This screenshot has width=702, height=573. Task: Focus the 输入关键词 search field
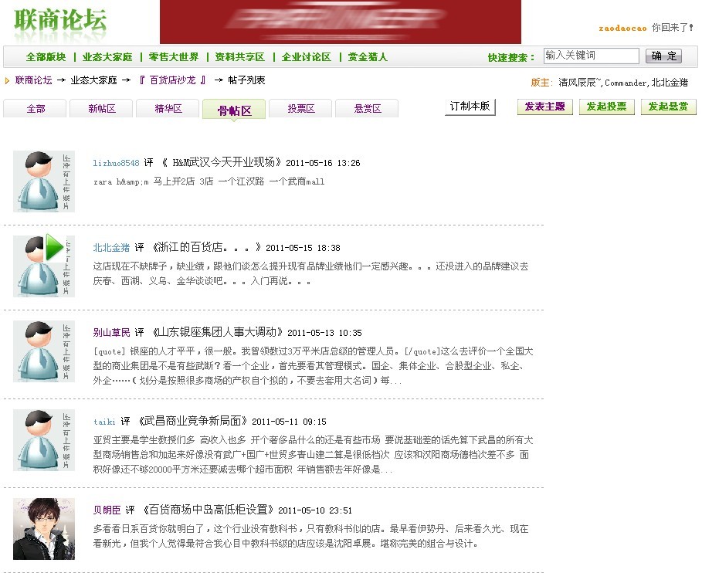pos(591,56)
